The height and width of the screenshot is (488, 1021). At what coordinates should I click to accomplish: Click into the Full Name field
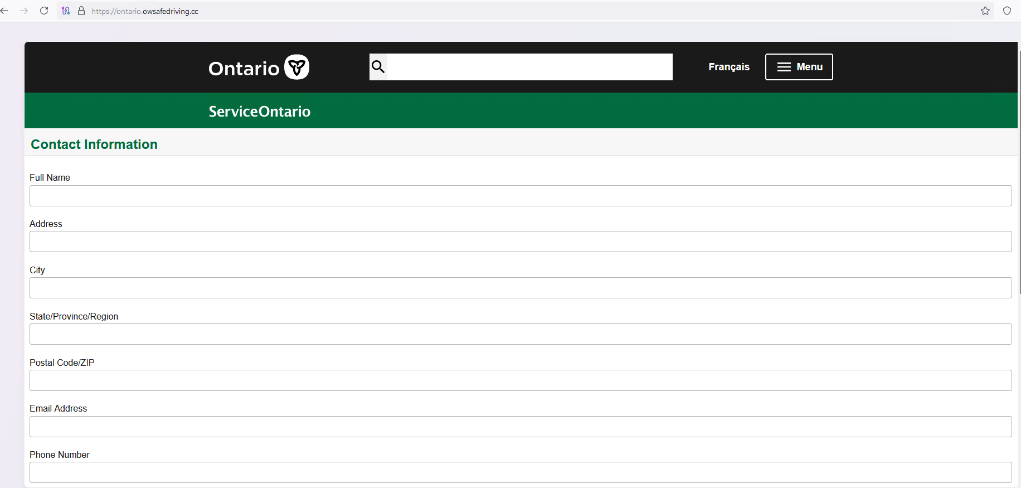pos(521,196)
